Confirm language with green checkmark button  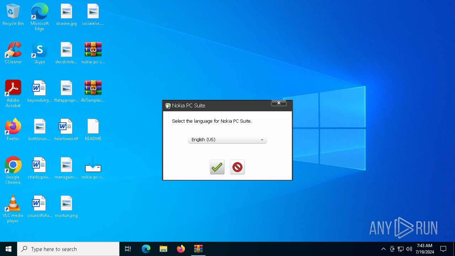coord(217,167)
